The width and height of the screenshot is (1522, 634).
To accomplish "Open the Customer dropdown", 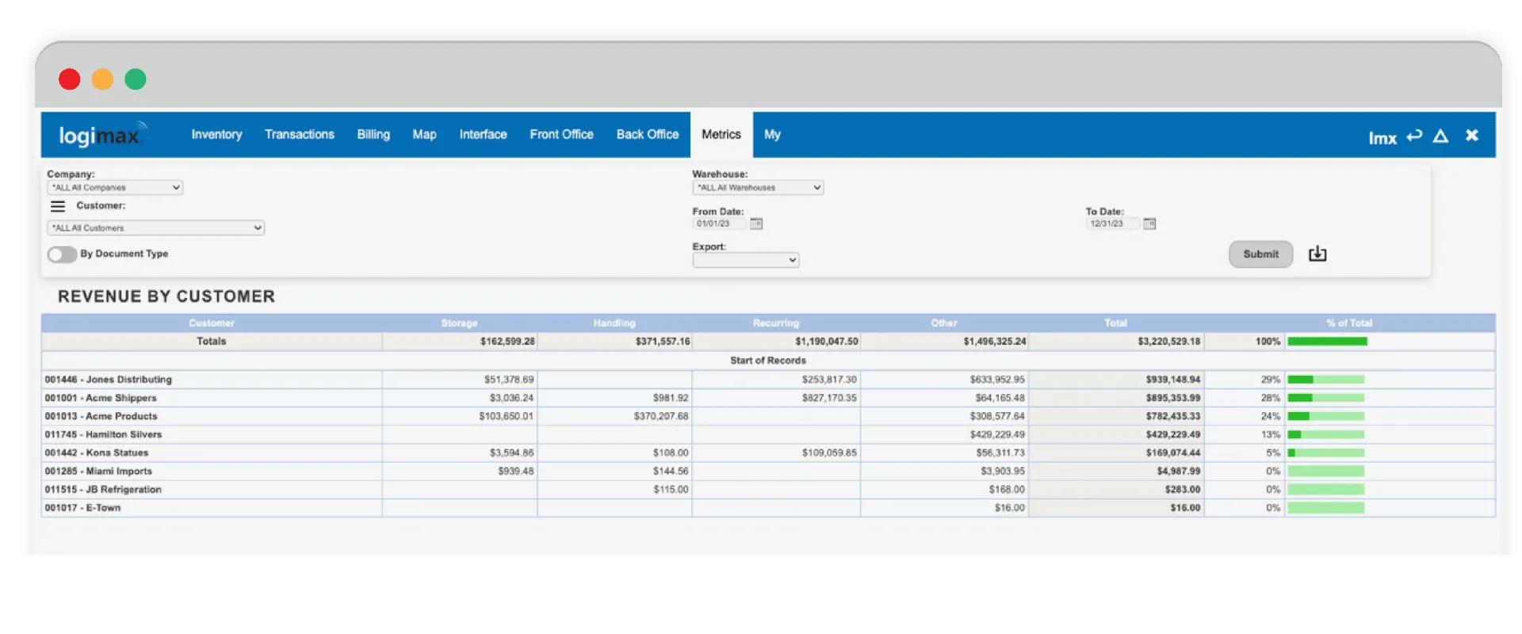I will click(155, 228).
